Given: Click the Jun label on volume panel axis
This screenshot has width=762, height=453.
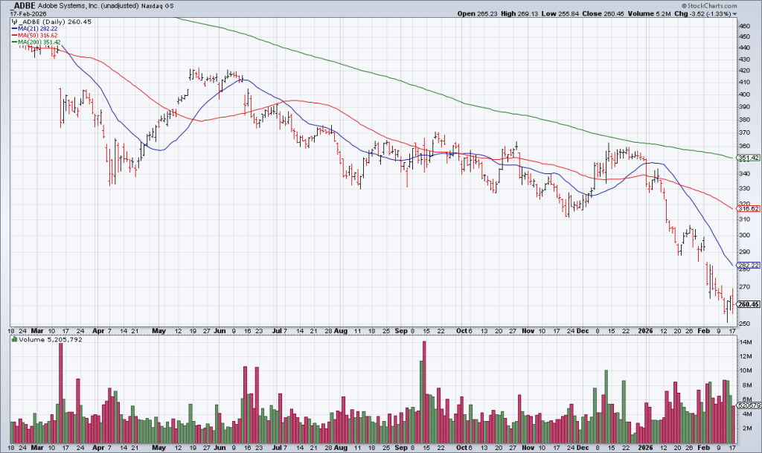Looking at the screenshot, I should point(220,448).
